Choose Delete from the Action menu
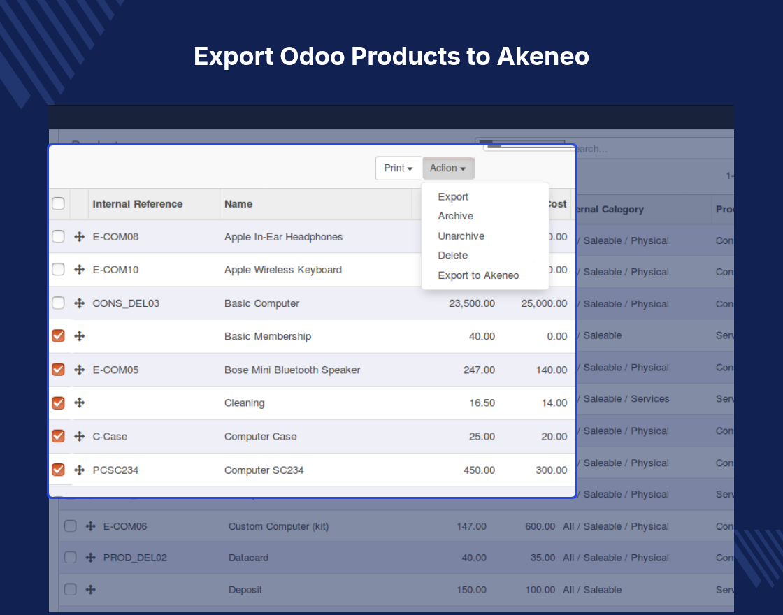This screenshot has width=783, height=615. pos(453,256)
